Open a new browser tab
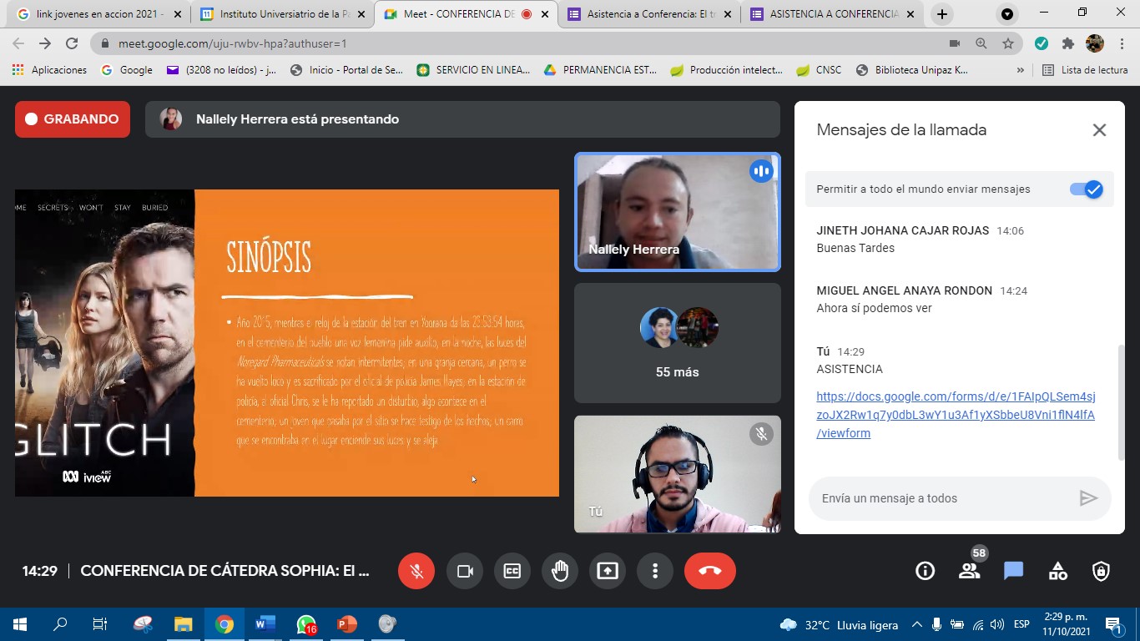The width and height of the screenshot is (1140, 641). pos(942,14)
